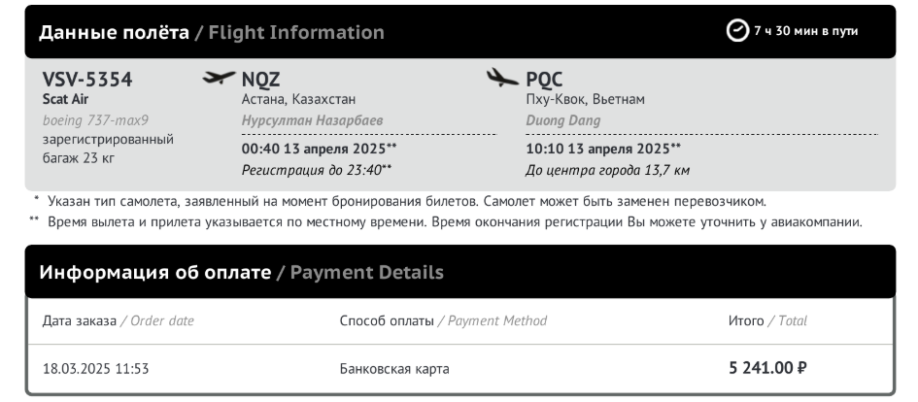Click the order date 18.03.2025 11:53

[x=95, y=369]
